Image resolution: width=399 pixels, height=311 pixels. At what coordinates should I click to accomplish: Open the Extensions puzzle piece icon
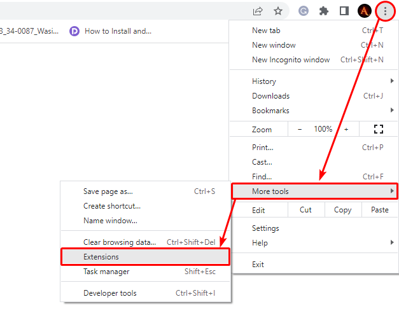[324, 11]
